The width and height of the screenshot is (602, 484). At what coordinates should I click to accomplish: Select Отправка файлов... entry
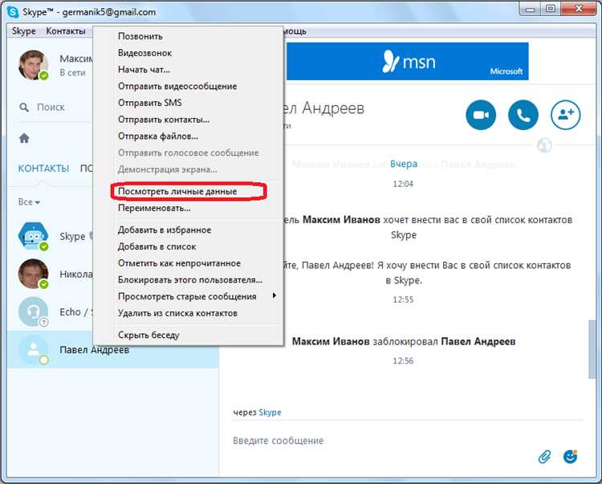[158, 136]
